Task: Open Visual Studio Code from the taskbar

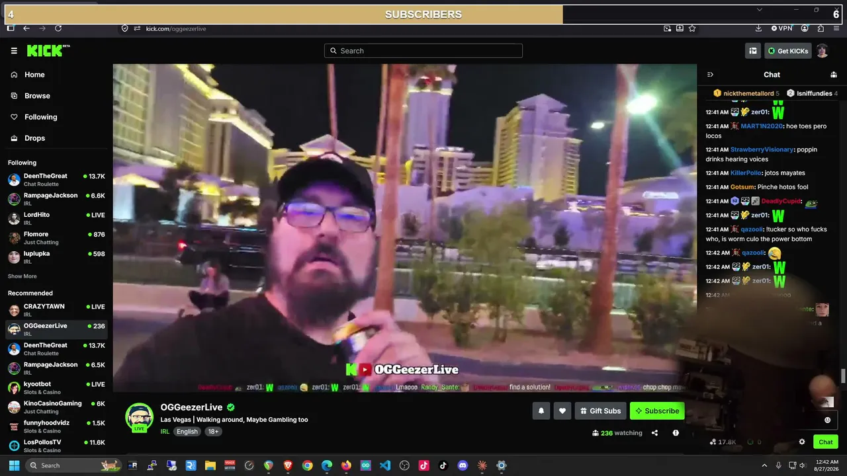Action: click(x=385, y=465)
